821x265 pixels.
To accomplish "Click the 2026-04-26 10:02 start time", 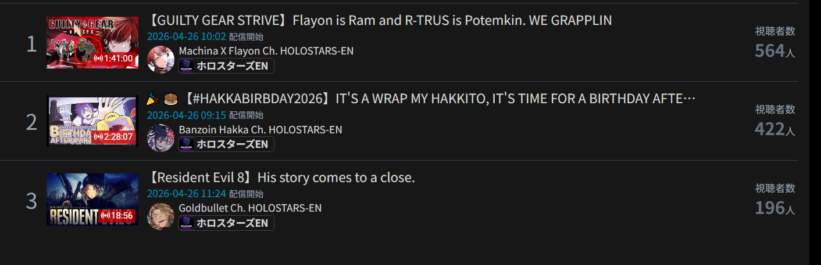I will (x=186, y=37).
